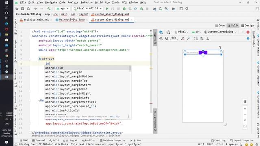The width and height of the screenshot is (260, 146).
Task: Switch to Split view mode
Action: [233, 26]
